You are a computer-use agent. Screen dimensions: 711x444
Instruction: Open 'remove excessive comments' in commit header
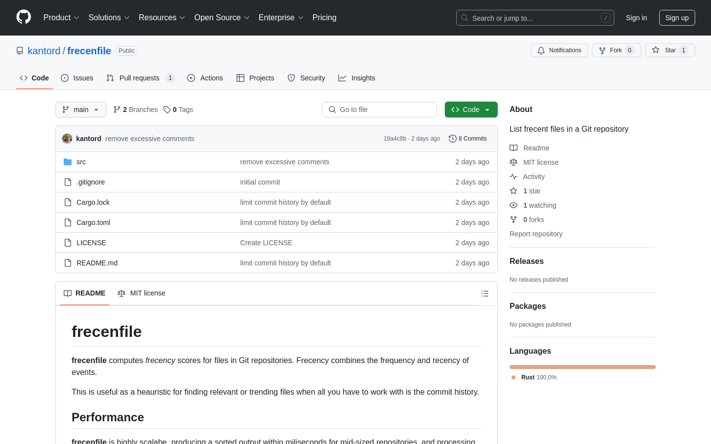pyautogui.click(x=150, y=139)
